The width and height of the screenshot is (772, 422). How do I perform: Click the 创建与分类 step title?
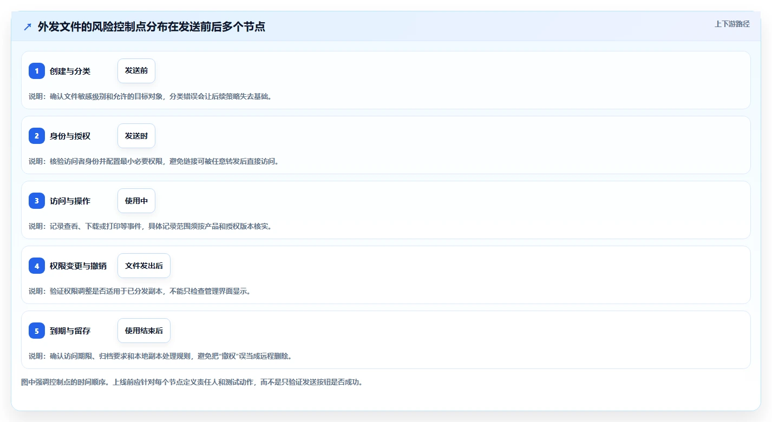click(x=70, y=71)
